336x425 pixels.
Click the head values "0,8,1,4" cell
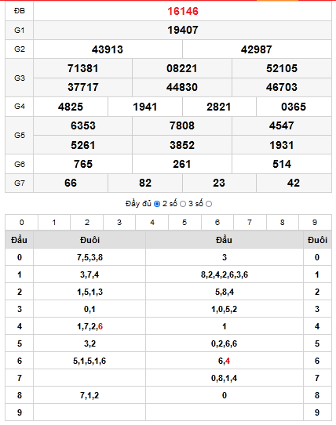[225, 378]
